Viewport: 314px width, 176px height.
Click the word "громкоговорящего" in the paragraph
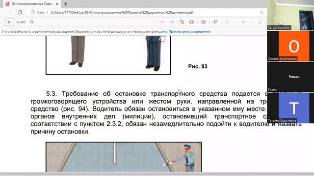coord(58,101)
